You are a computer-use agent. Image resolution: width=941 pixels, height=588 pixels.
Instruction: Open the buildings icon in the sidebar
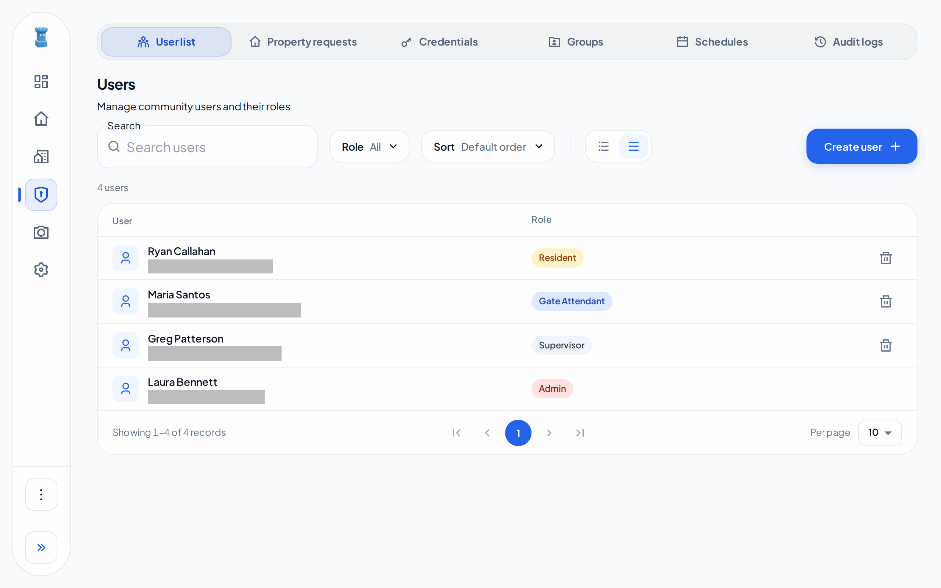coord(41,157)
